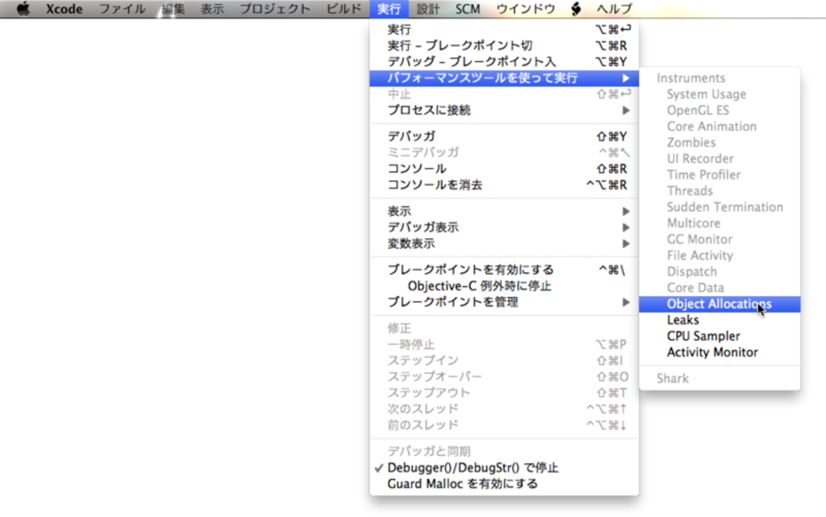Open the プロジェクト menu in the menu bar

(275, 9)
